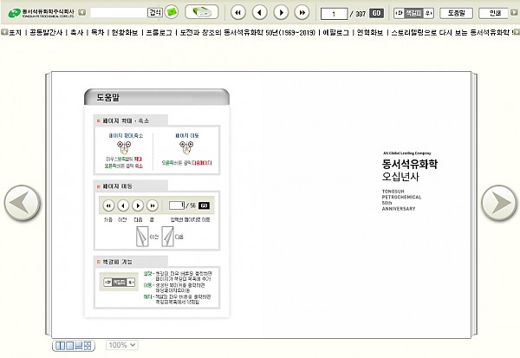
Task: Select the two-page spread view icon
Action: [60, 346]
